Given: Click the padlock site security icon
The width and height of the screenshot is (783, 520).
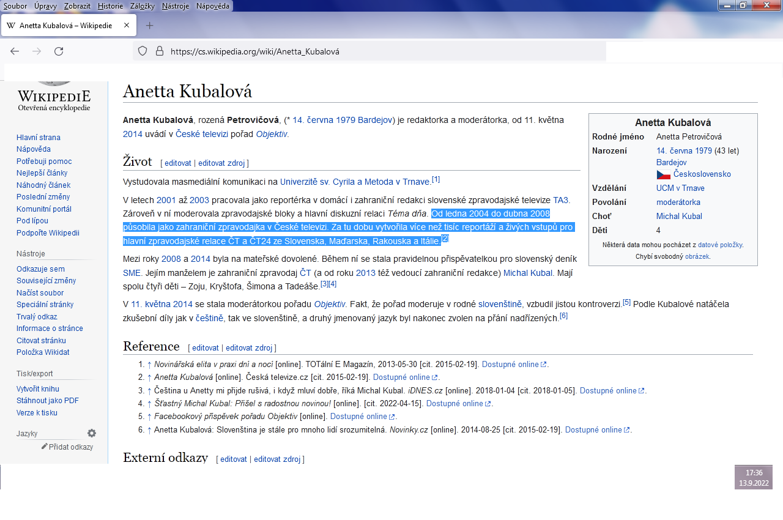Looking at the screenshot, I should point(160,51).
